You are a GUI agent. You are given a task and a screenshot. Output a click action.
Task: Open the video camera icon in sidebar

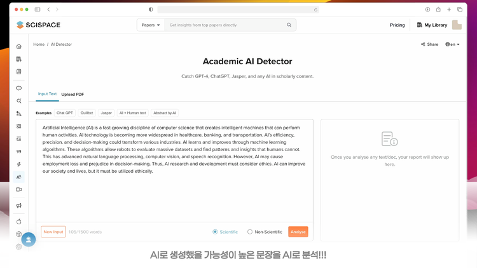point(19,190)
